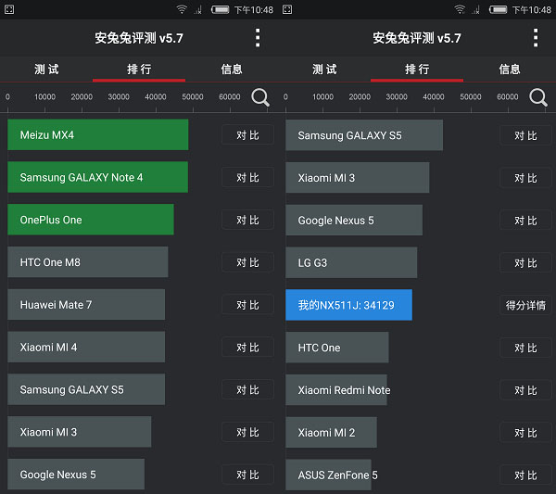Screen dimensions: 556x494
Task: Compare with OnePlus One
Action: [x=247, y=220]
